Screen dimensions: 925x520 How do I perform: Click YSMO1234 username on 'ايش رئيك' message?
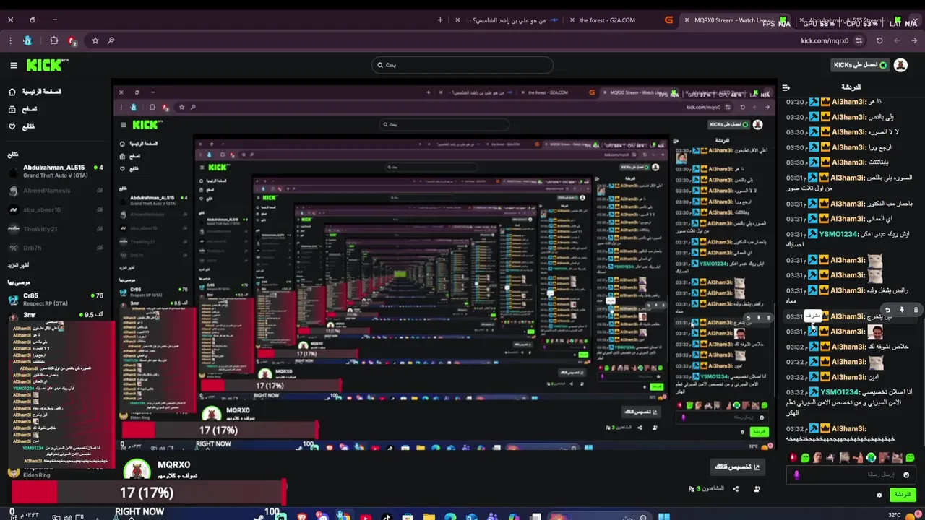coord(840,234)
